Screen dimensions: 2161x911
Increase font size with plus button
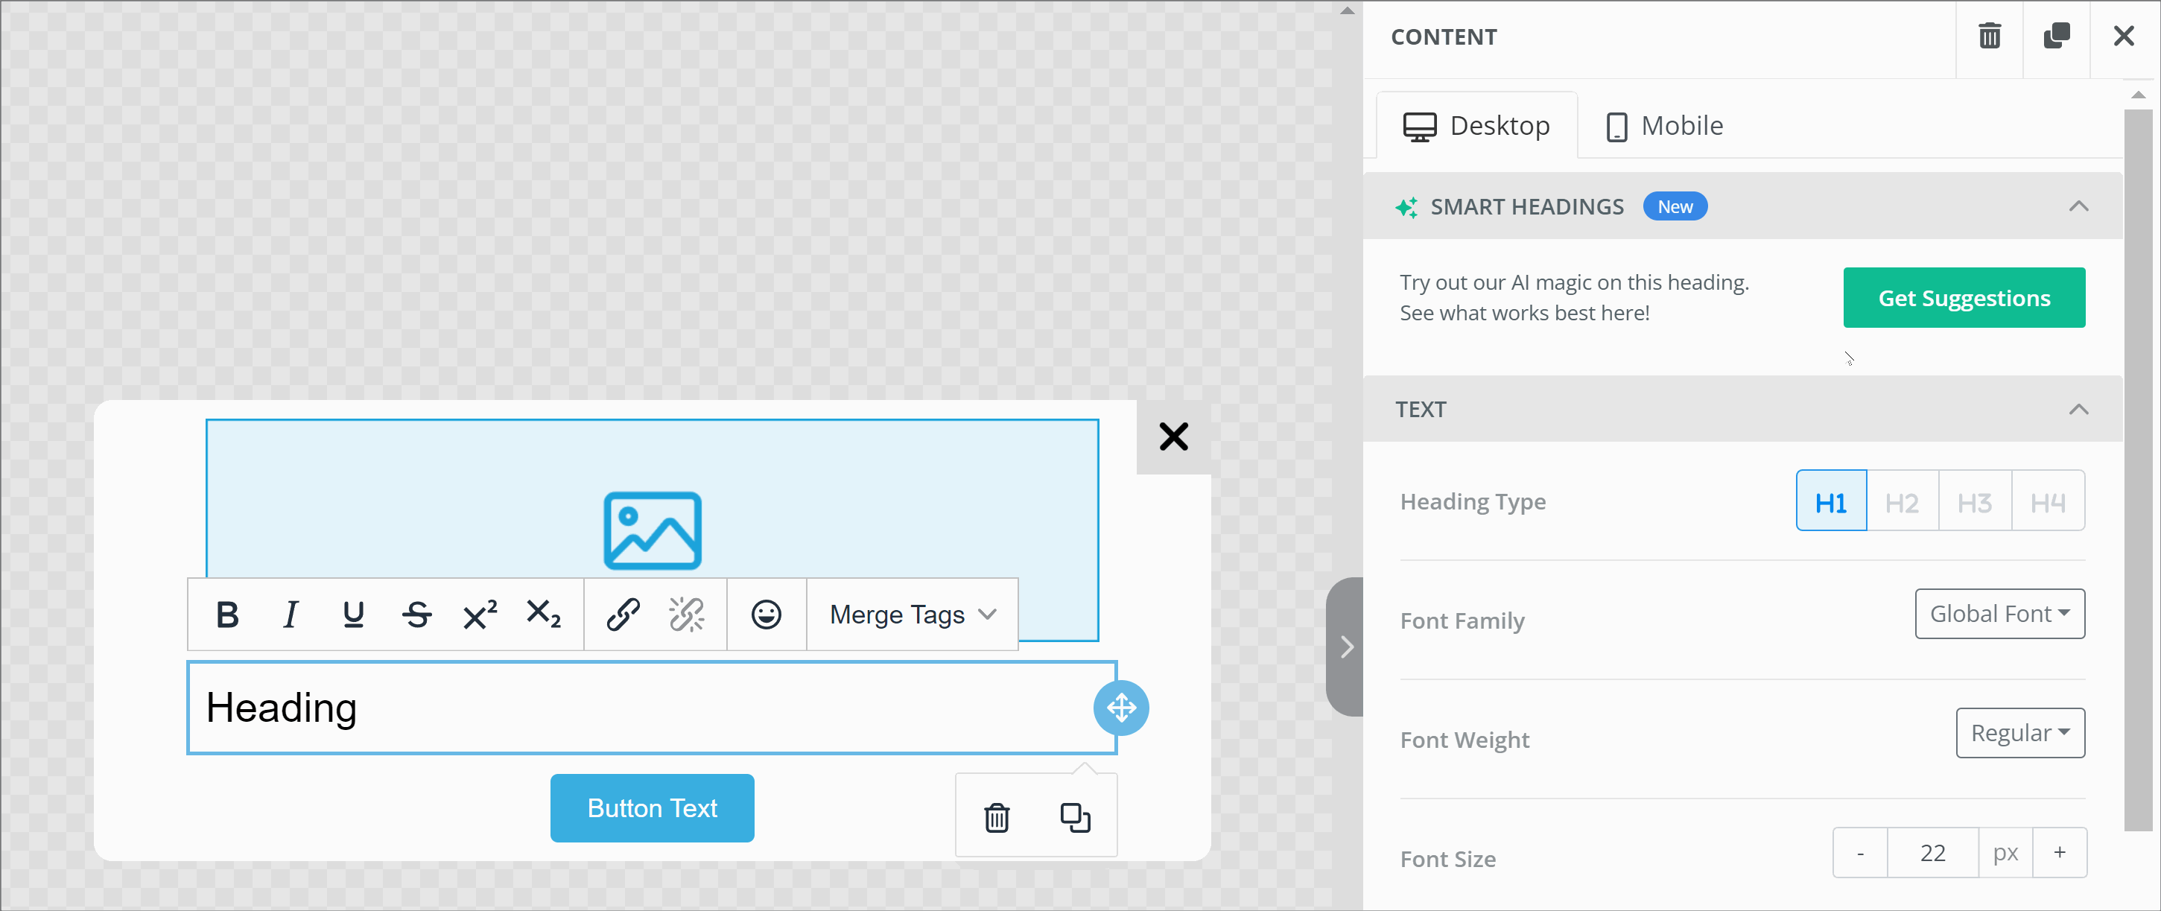(x=2059, y=852)
